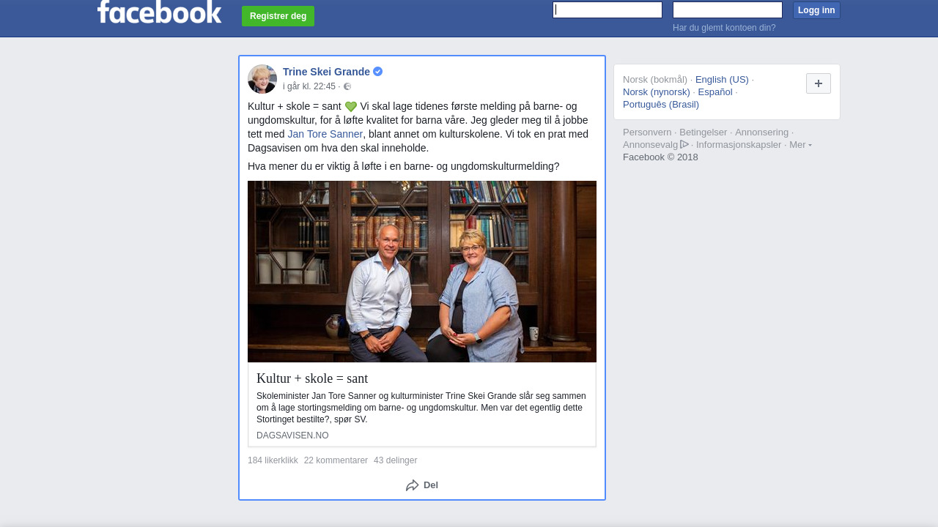This screenshot has height=527, width=938.
Task: Click the Facebook logo
Action: click(159, 12)
